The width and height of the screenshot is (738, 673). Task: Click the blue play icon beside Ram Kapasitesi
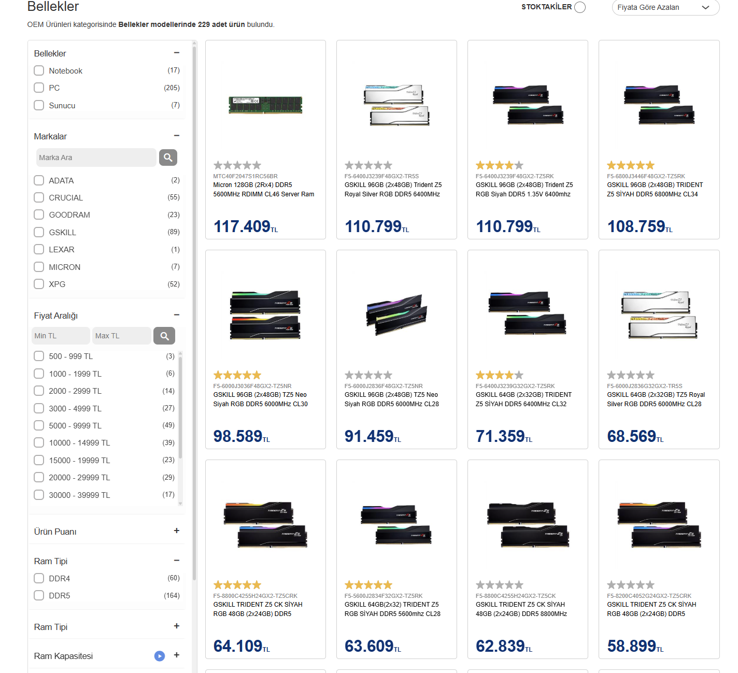click(160, 656)
